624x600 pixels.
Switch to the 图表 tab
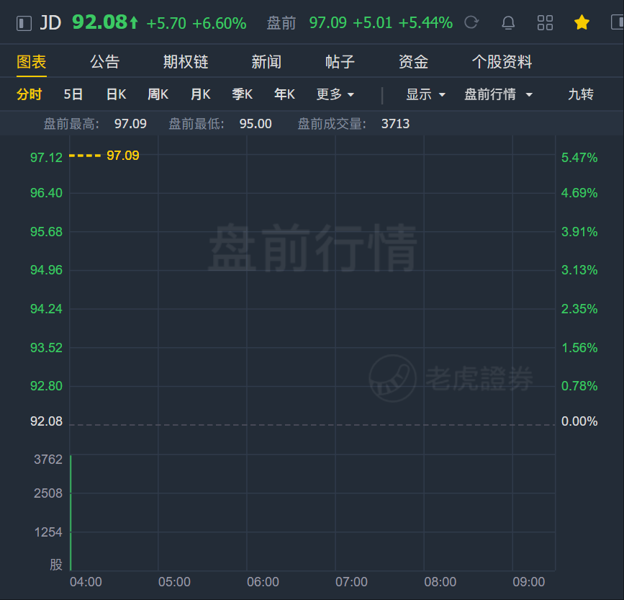pos(32,62)
